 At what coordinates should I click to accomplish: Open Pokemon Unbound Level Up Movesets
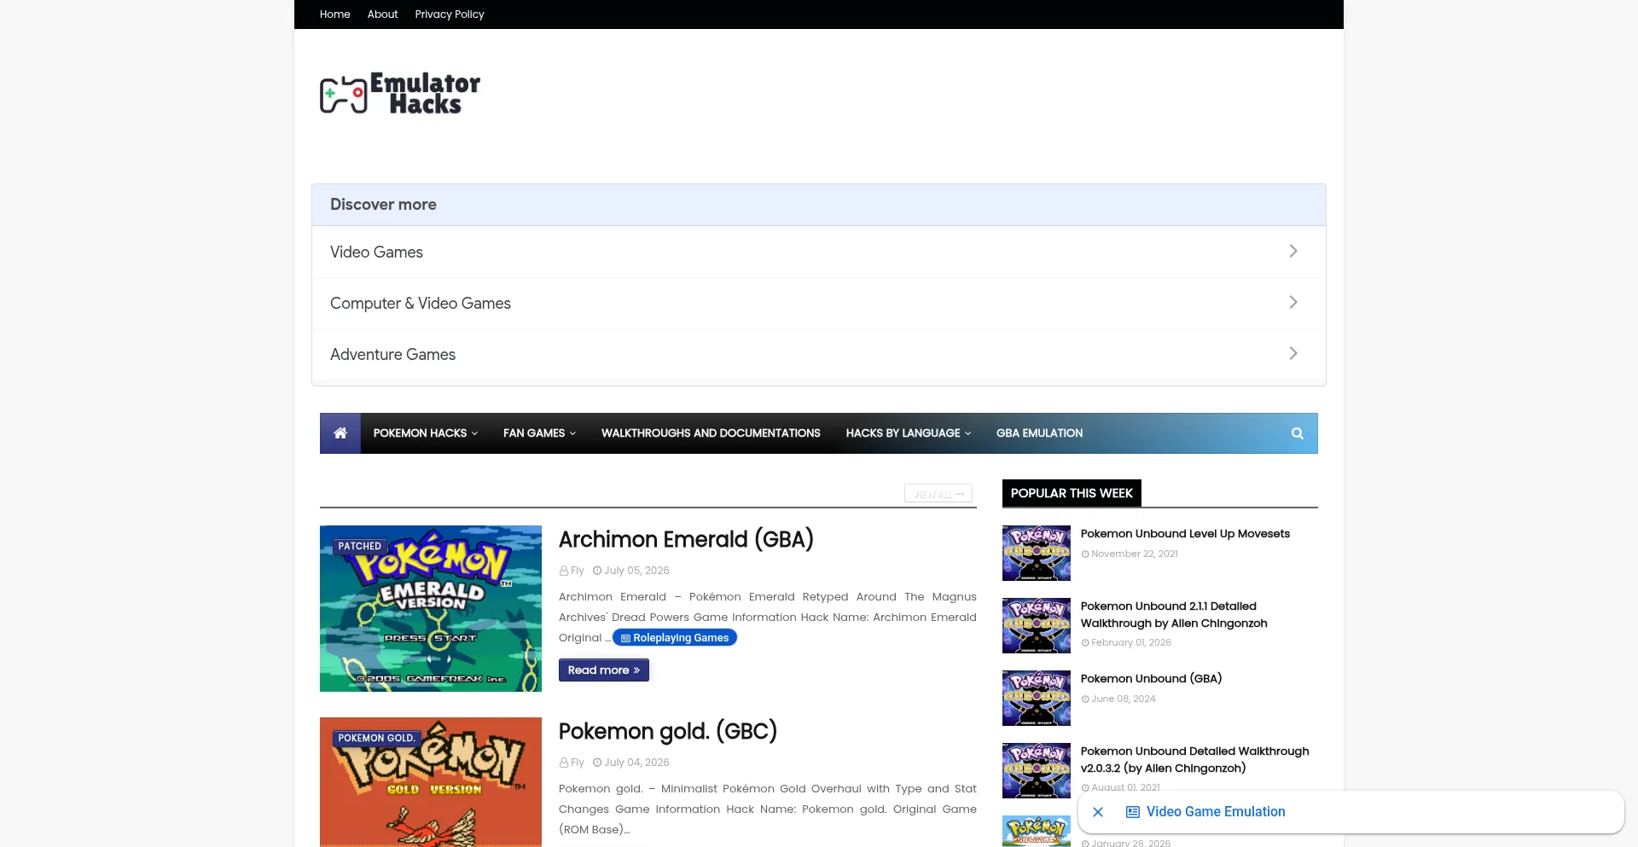click(x=1185, y=534)
